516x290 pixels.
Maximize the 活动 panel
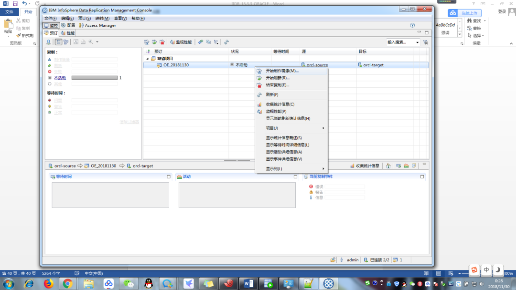point(295,176)
